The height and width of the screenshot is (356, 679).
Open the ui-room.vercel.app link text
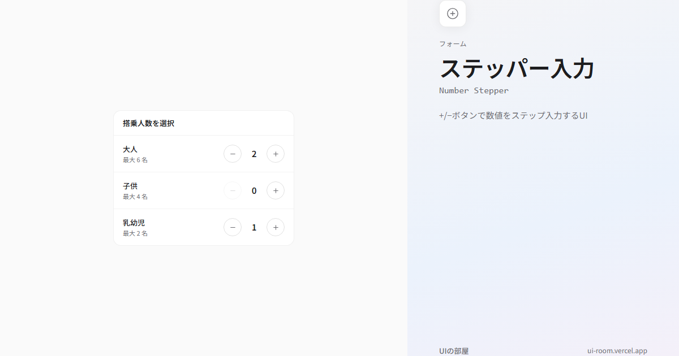(617, 351)
